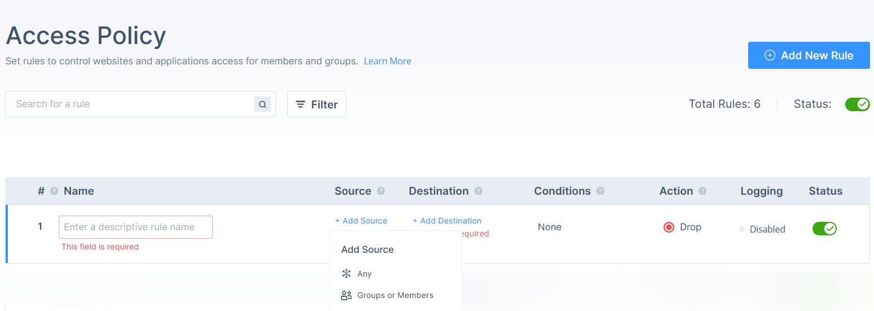The width and height of the screenshot is (874, 311).
Task: Click the rule name input field
Action: click(135, 227)
